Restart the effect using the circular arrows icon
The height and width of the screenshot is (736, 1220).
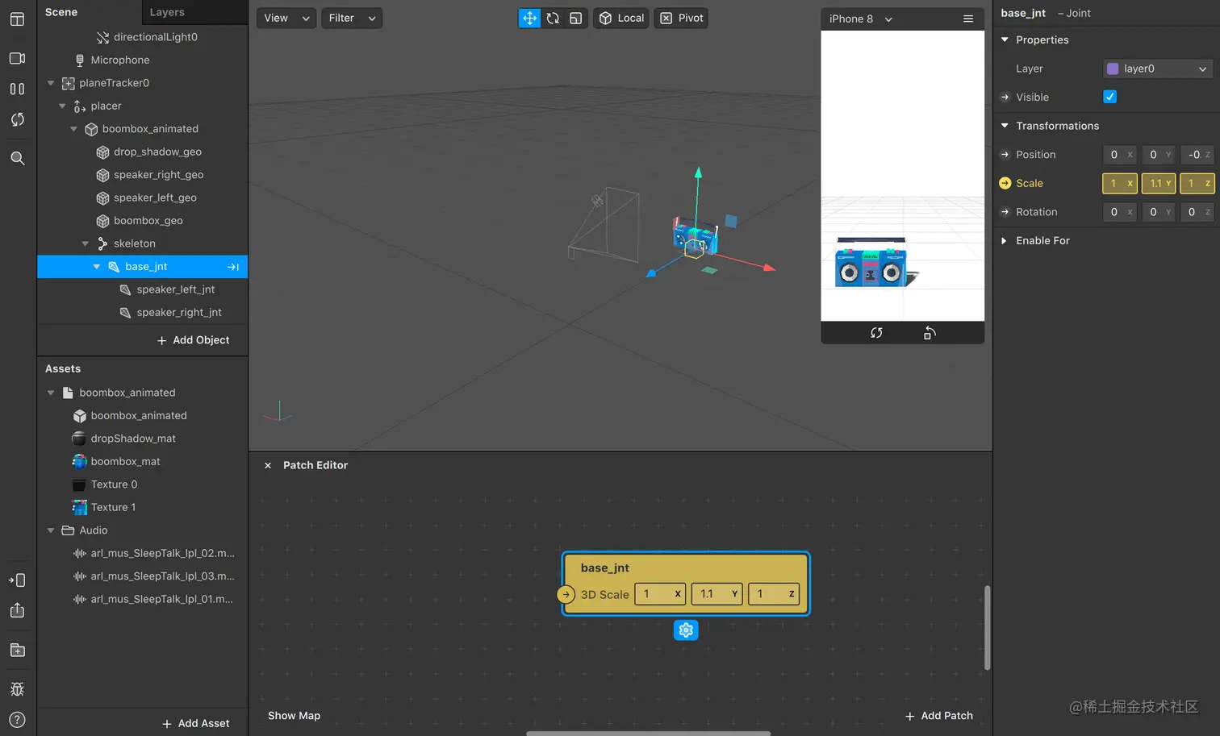[17, 119]
